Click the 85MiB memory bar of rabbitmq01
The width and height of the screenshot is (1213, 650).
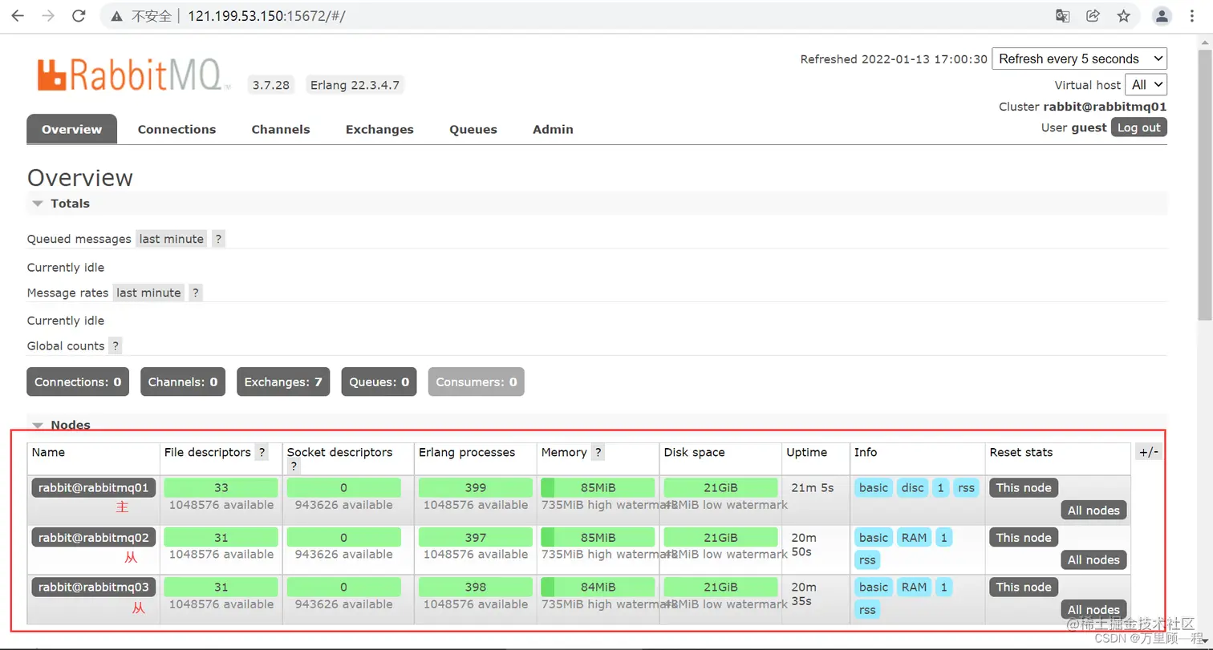(598, 487)
